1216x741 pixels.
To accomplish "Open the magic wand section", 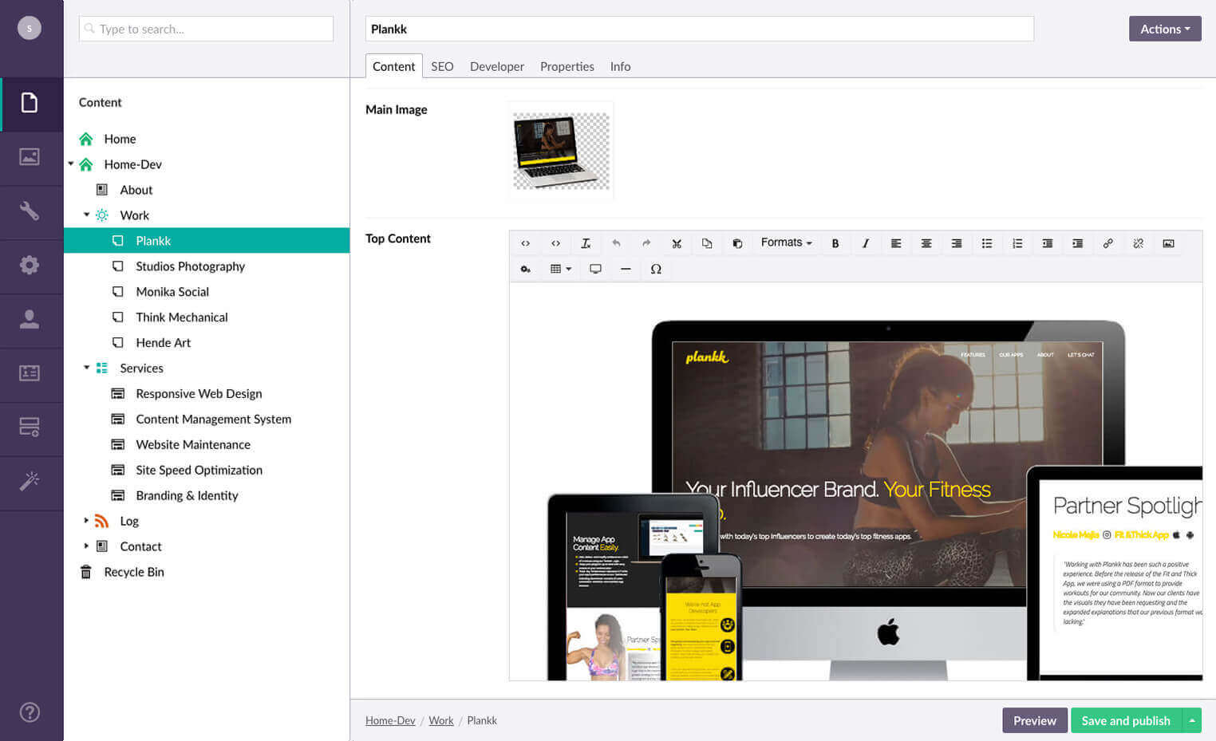I will (30, 482).
